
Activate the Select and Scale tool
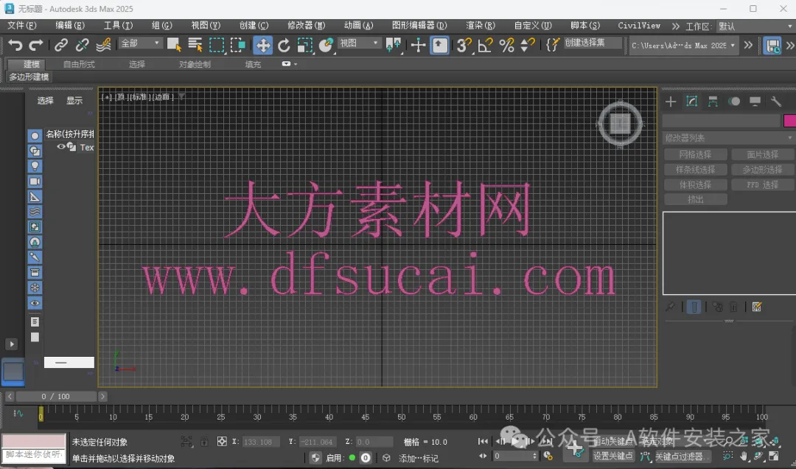(x=304, y=45)
